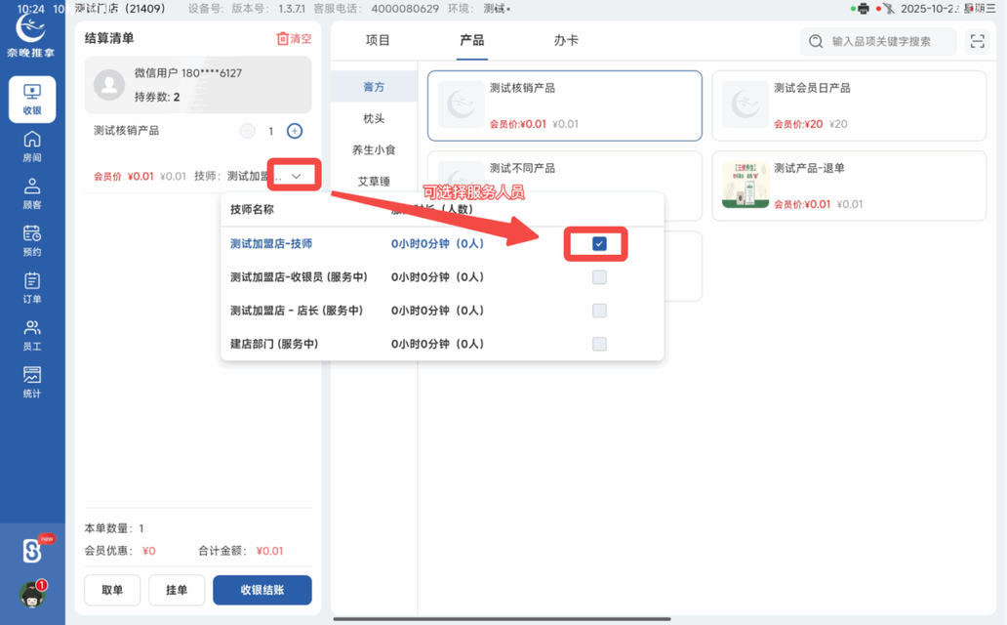This screenshot has width=1007, height=625.
Task: Check the 测试加盟店-收银员 checkbox
Action: click(x=598, y=277)
